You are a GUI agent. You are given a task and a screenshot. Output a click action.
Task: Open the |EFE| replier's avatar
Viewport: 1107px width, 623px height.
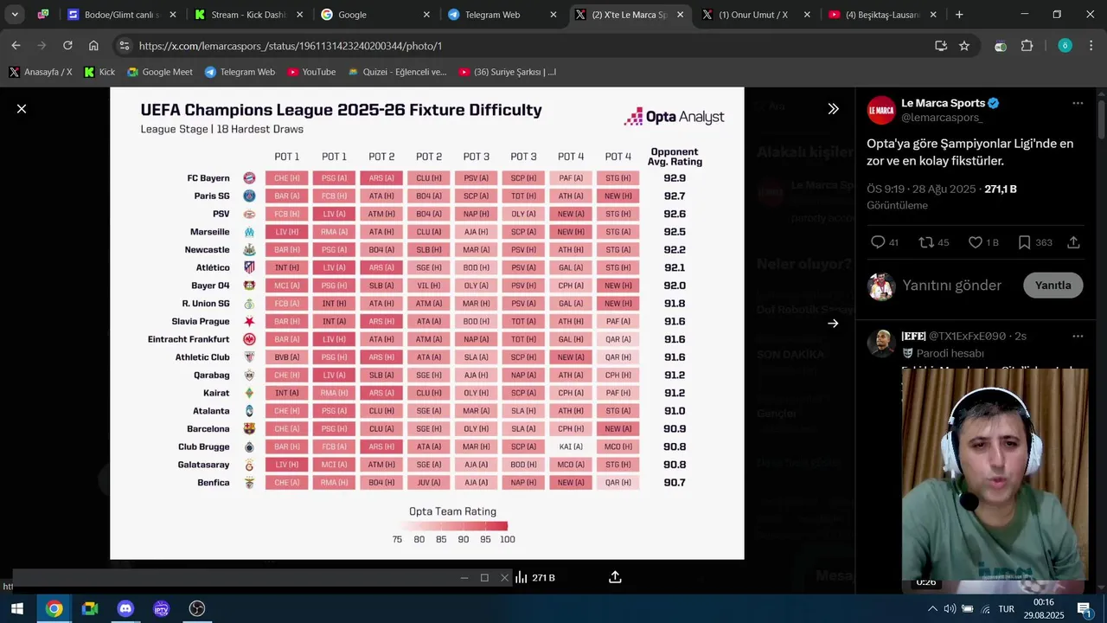(881, 343)
